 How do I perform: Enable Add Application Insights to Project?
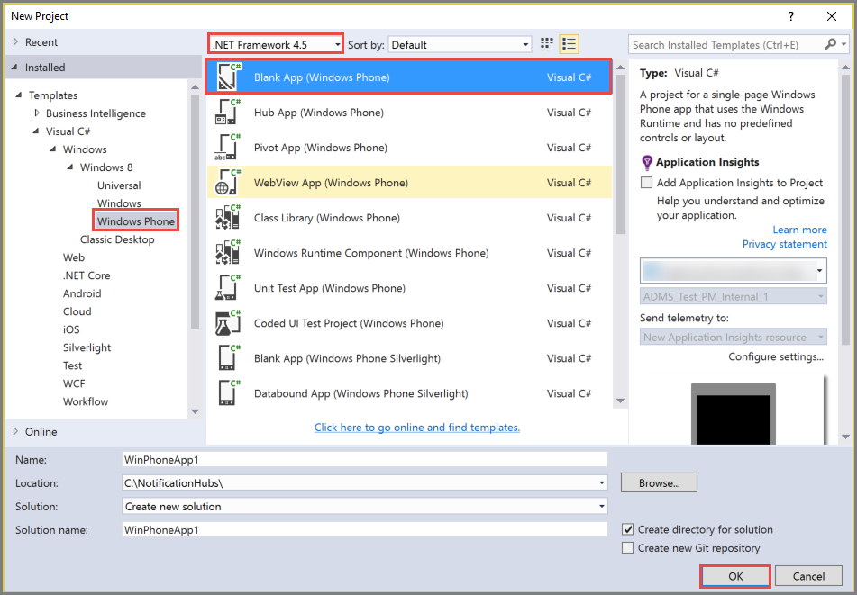coord(646,182)
